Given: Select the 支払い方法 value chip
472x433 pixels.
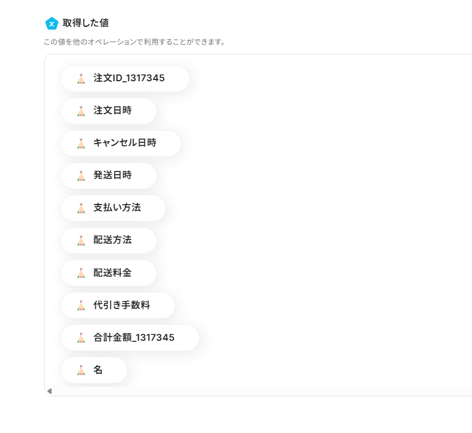Looking at the screenshot, I should (x=117, y=208).
